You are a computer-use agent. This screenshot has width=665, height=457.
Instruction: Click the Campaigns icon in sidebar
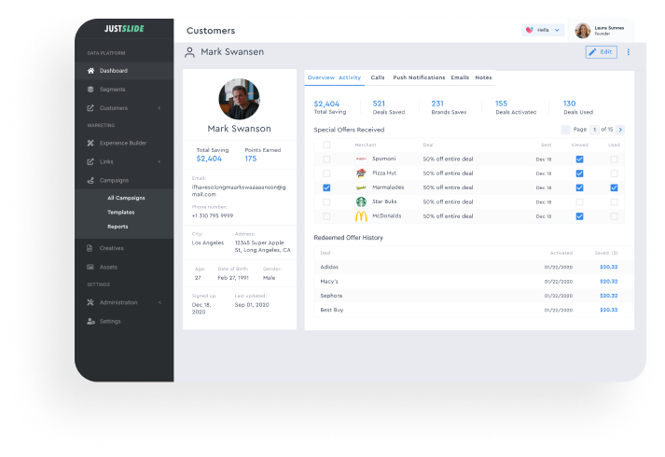[x=90, y=180]
